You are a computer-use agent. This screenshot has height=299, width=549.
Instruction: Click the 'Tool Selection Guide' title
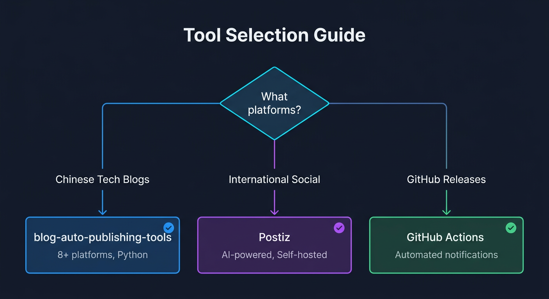click(x=274, y=35)
